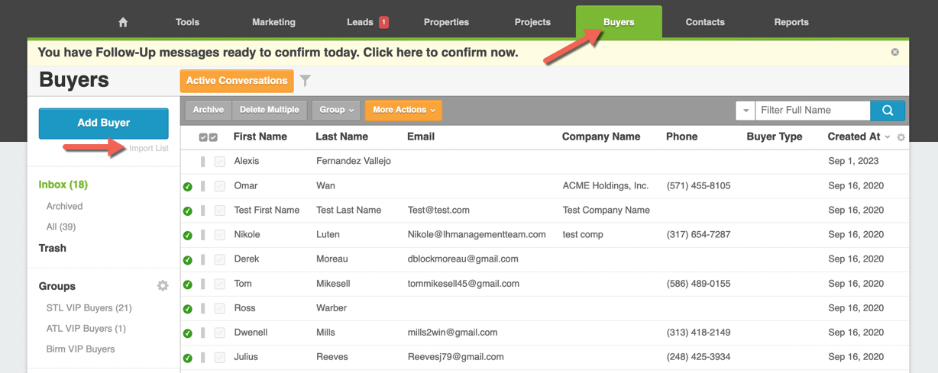The image size is (938, 373).
Task: Open All (39) buyers list
Action: (x=61, y=227)
